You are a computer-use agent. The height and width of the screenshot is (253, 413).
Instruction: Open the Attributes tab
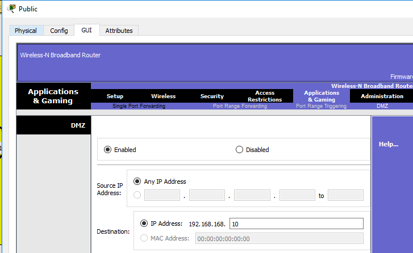click(119, 31)
